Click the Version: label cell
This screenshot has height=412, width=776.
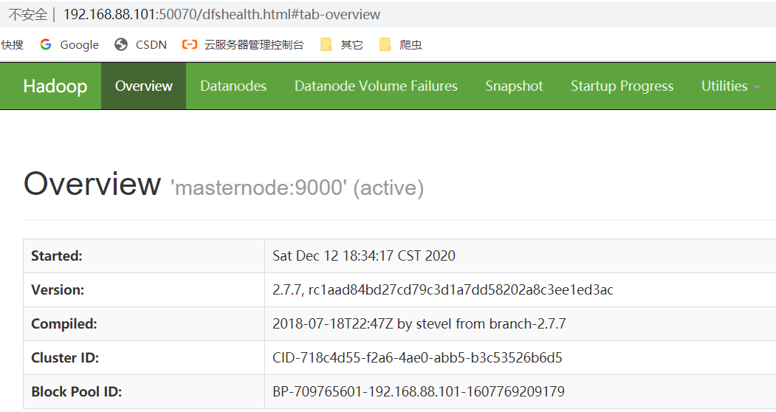(144, 289)
